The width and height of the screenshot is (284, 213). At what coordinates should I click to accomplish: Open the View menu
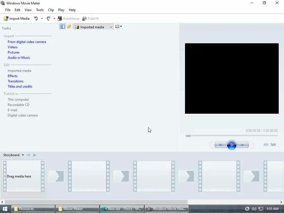28,10
